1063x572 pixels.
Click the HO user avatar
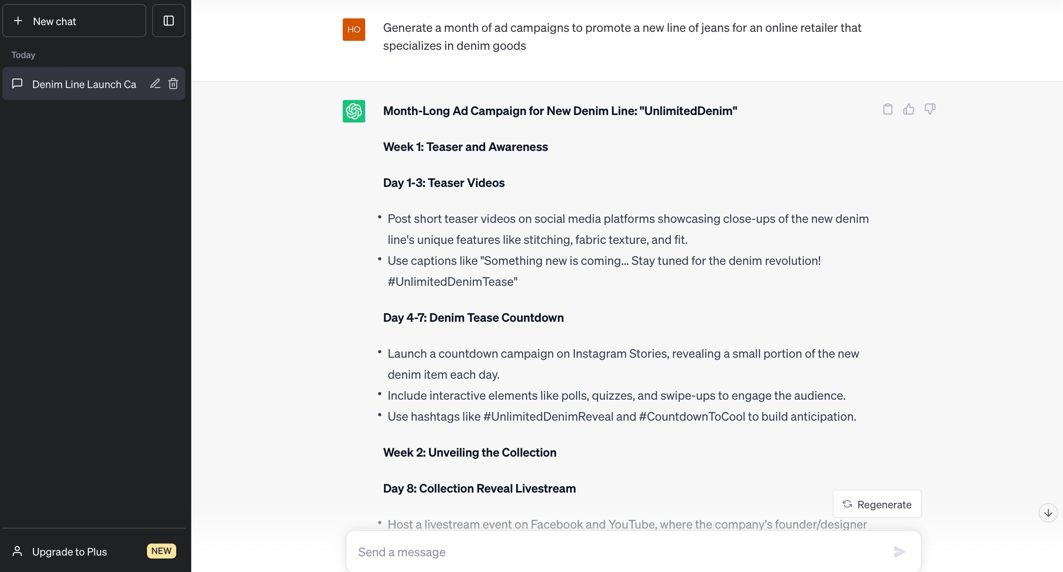pos(354,30)
